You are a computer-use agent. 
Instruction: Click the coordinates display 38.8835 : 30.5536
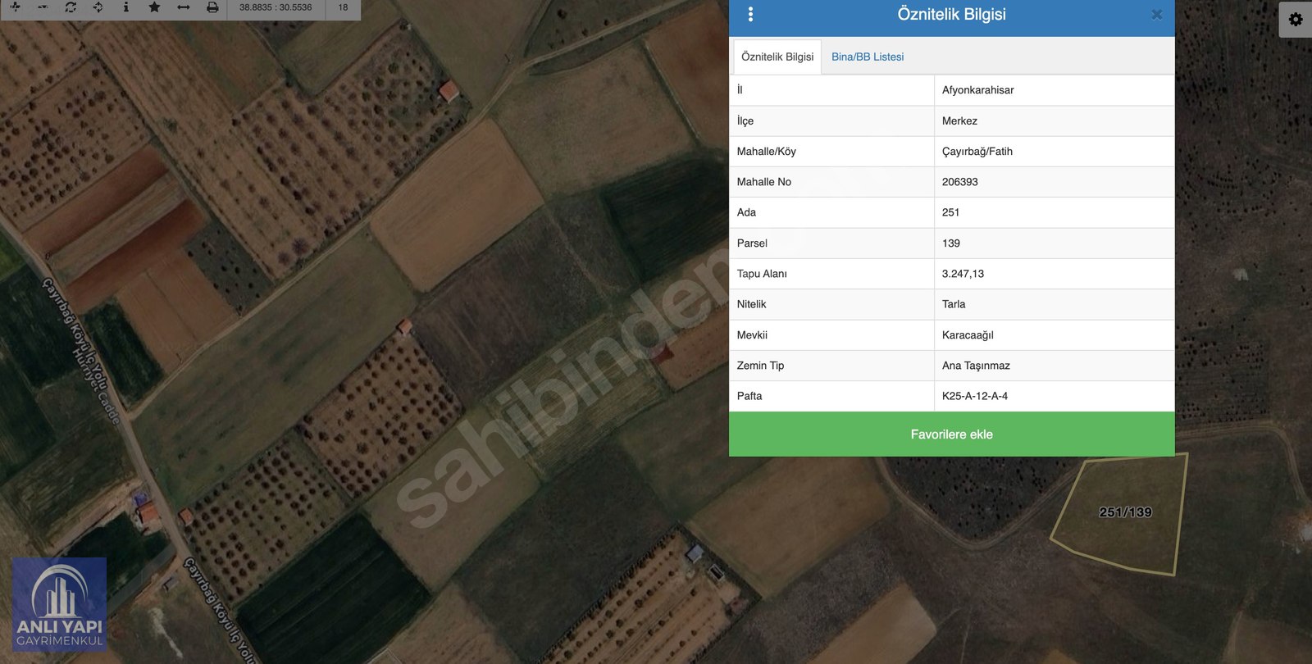coord(276,7)
